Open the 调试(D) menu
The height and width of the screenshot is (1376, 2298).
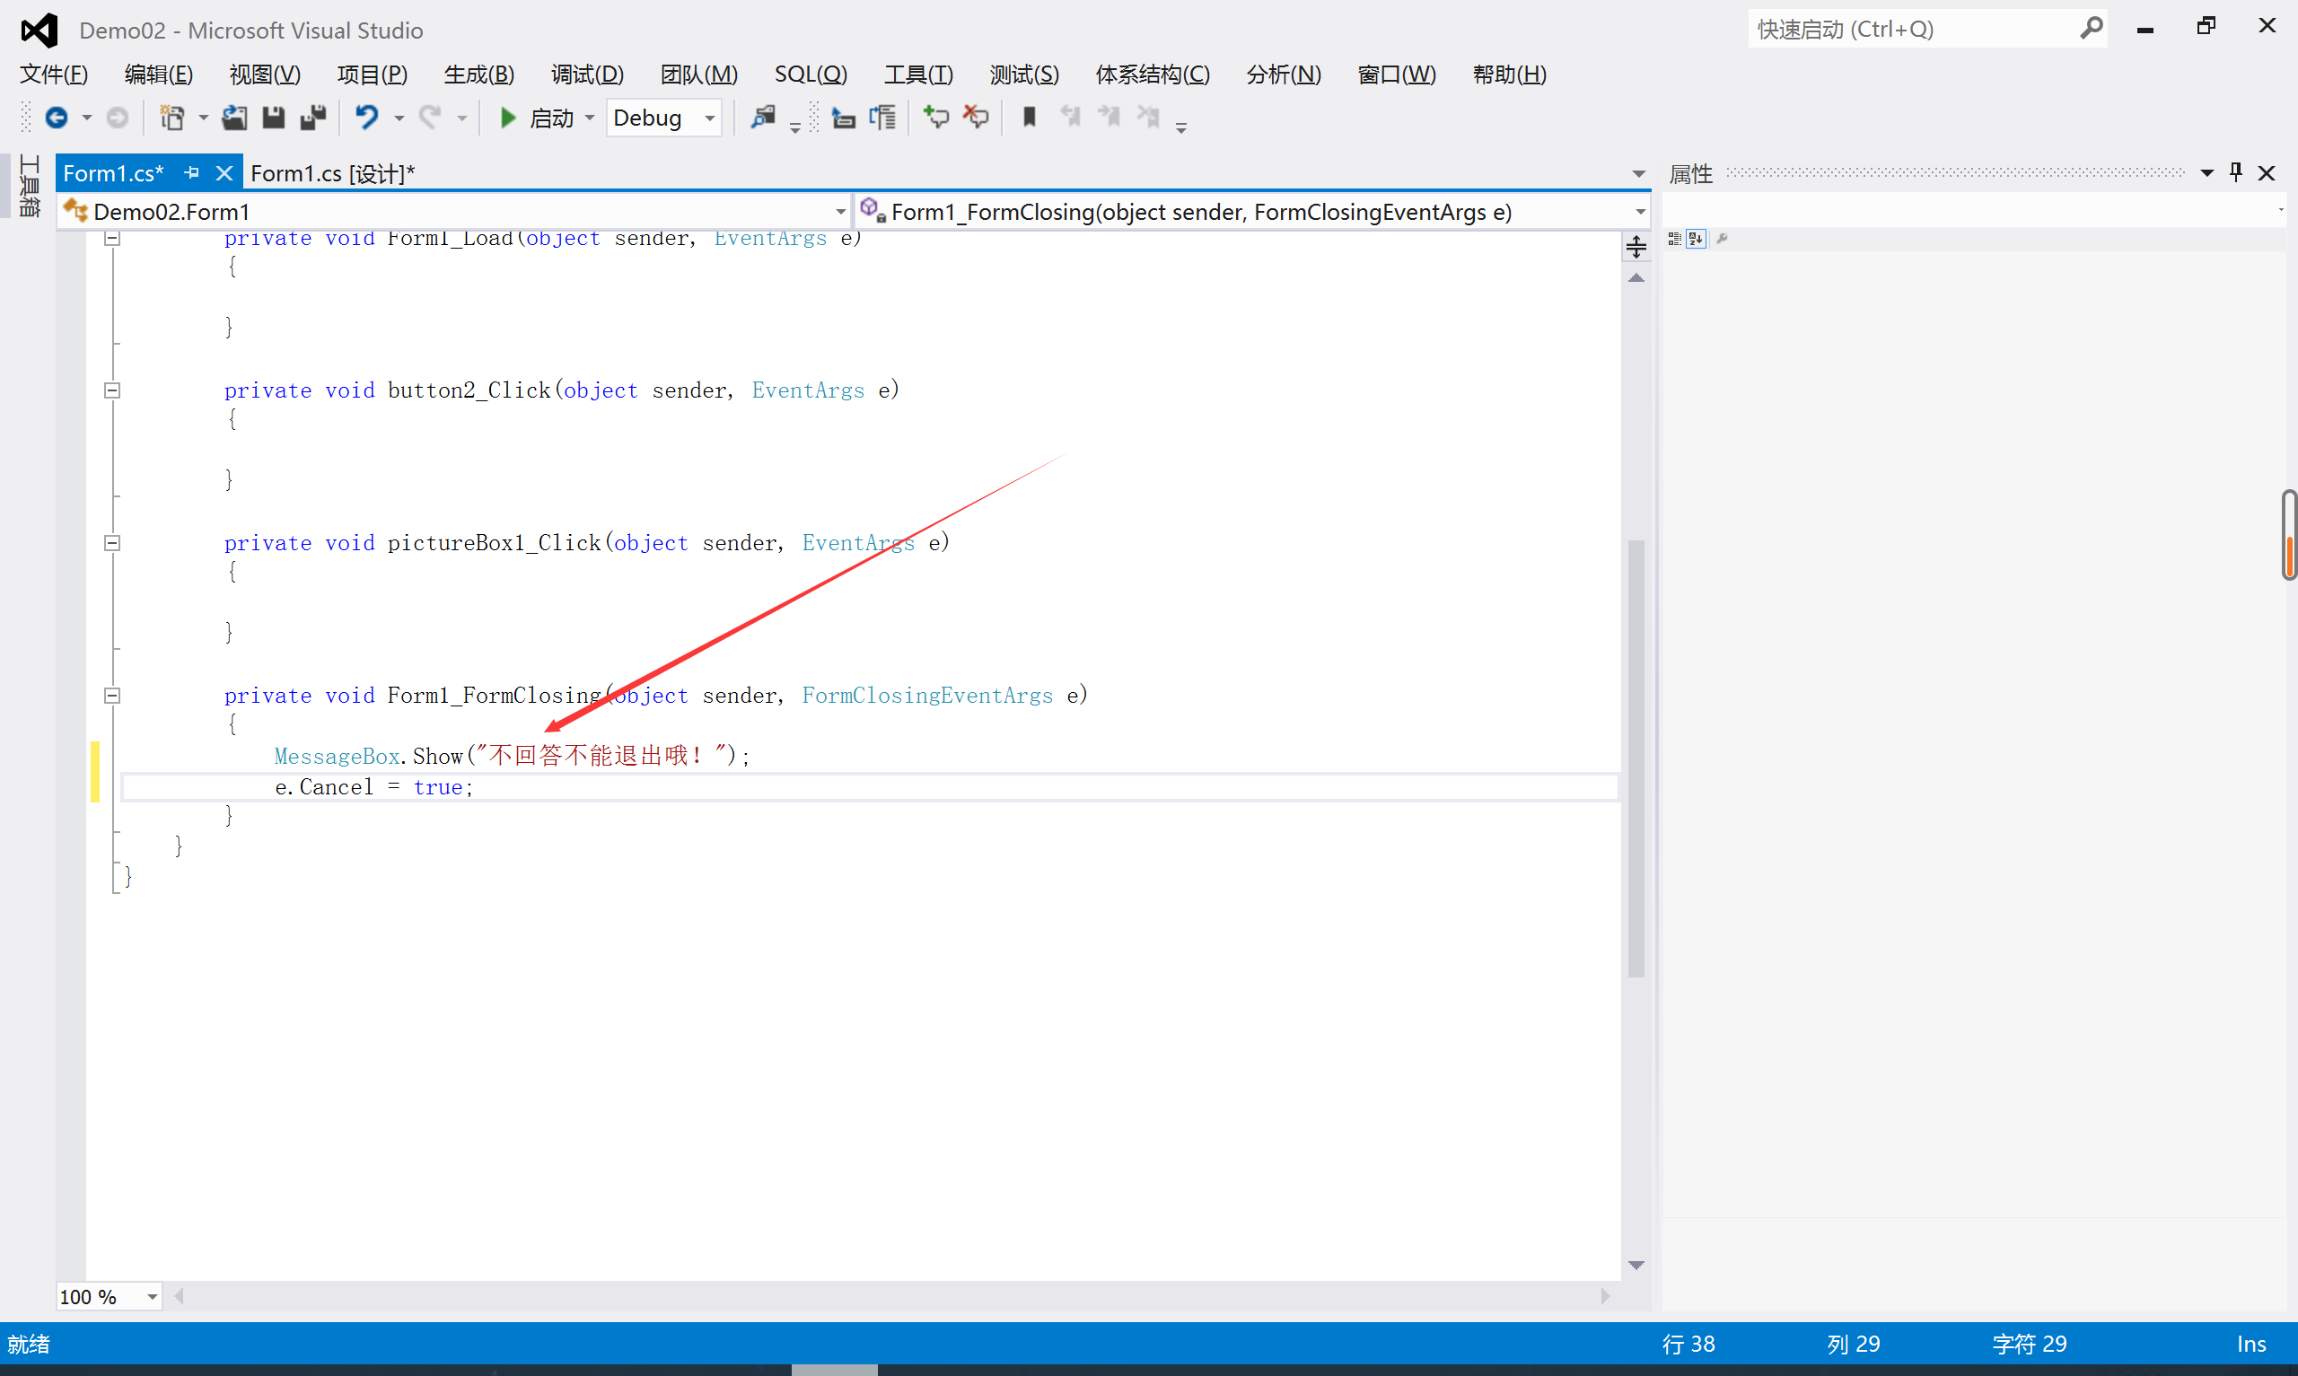click(x=587, y=74)
